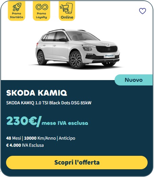This screenshot has height=177, width=154.
Task: Click the "Anticipo" label
Action: coord(67,138)
